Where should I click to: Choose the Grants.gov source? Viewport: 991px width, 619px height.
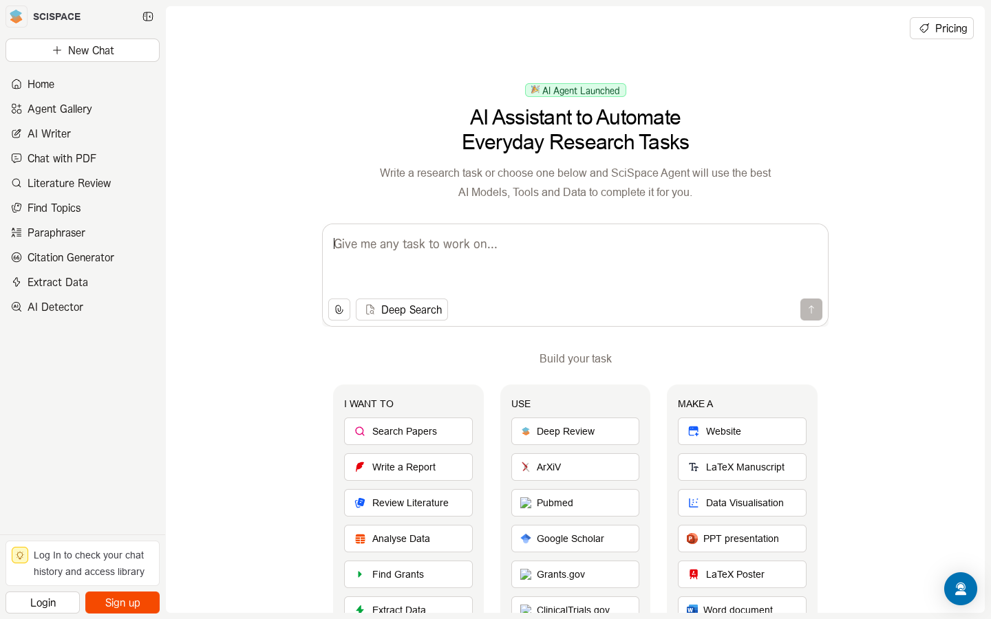pyautogui.click(x=575, y=574)
